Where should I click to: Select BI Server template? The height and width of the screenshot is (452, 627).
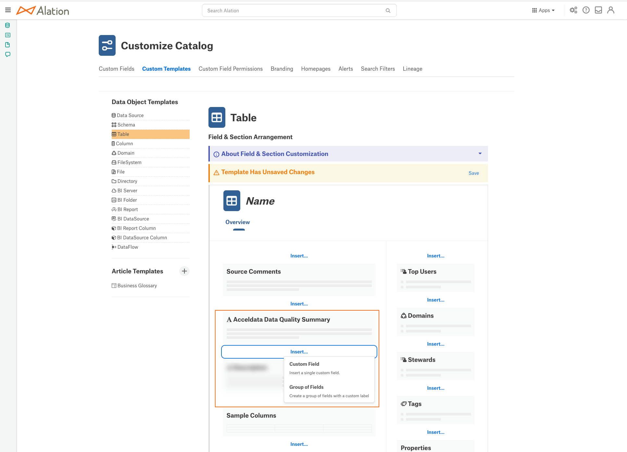click(150, 191)
